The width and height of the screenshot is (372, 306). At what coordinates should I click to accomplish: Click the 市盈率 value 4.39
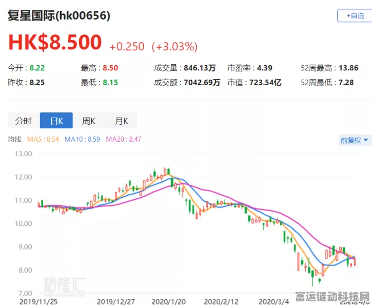click(x=265, y=68)
